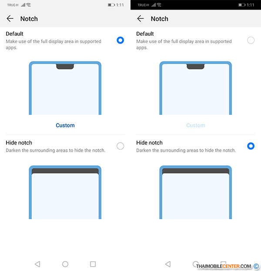
Task: Tap the Hide notch heading in right screen
Action: click(x=150, y=143)
